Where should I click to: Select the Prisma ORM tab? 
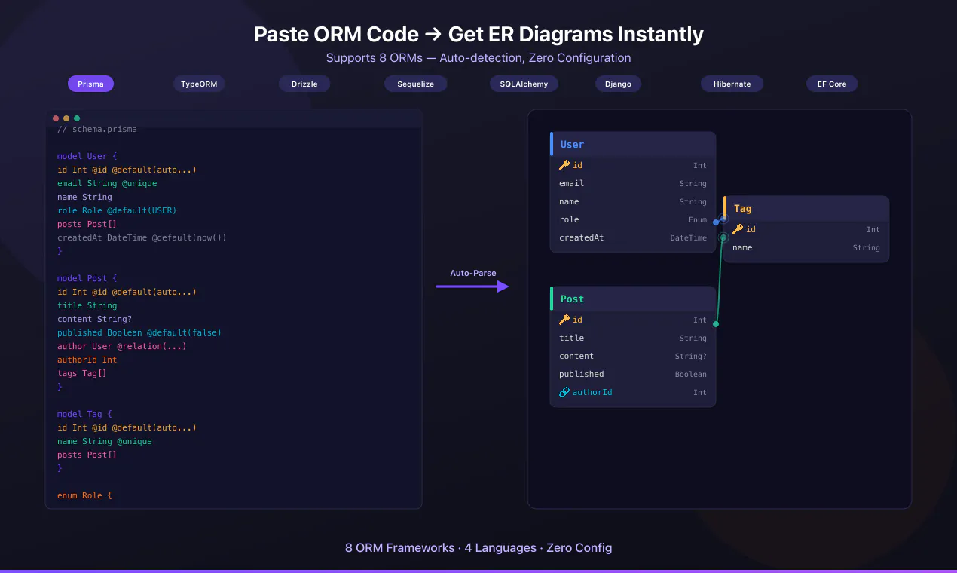90,84
